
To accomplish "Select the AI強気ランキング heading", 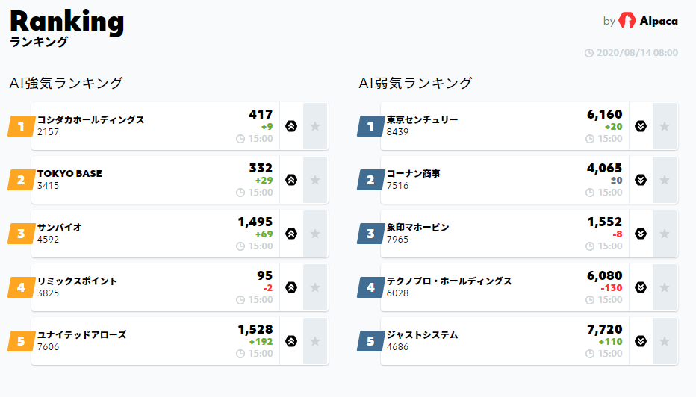I will [66, 83].
